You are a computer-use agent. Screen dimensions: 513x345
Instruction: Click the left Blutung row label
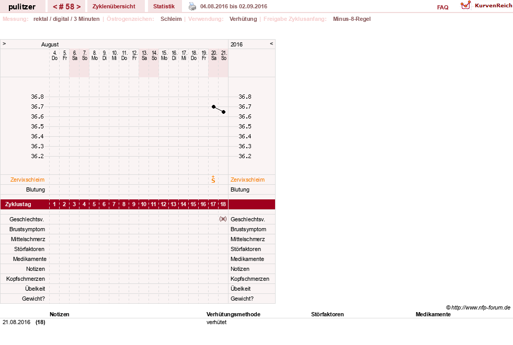tap(36, 189)
